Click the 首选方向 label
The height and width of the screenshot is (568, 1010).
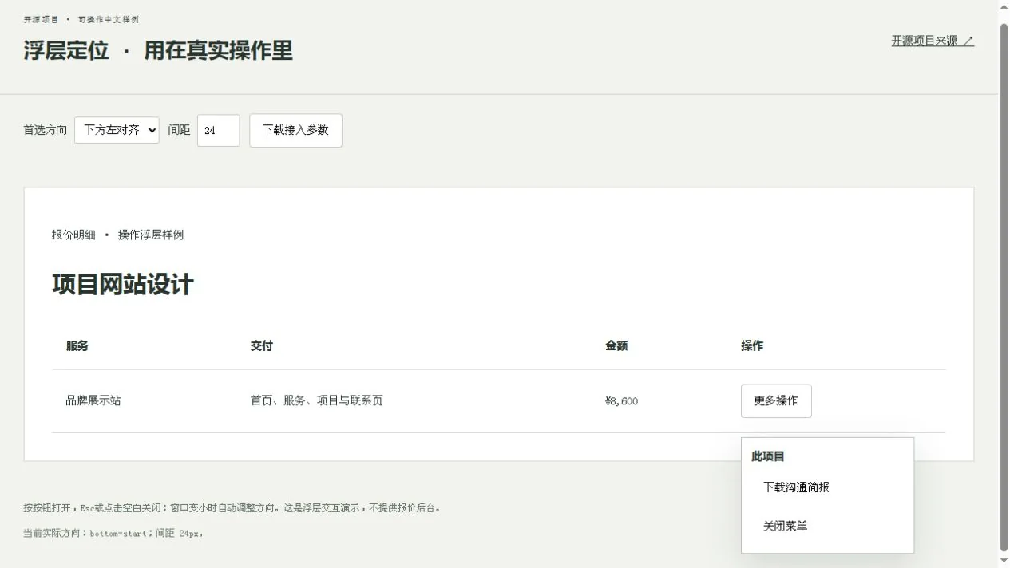(46, 130)
